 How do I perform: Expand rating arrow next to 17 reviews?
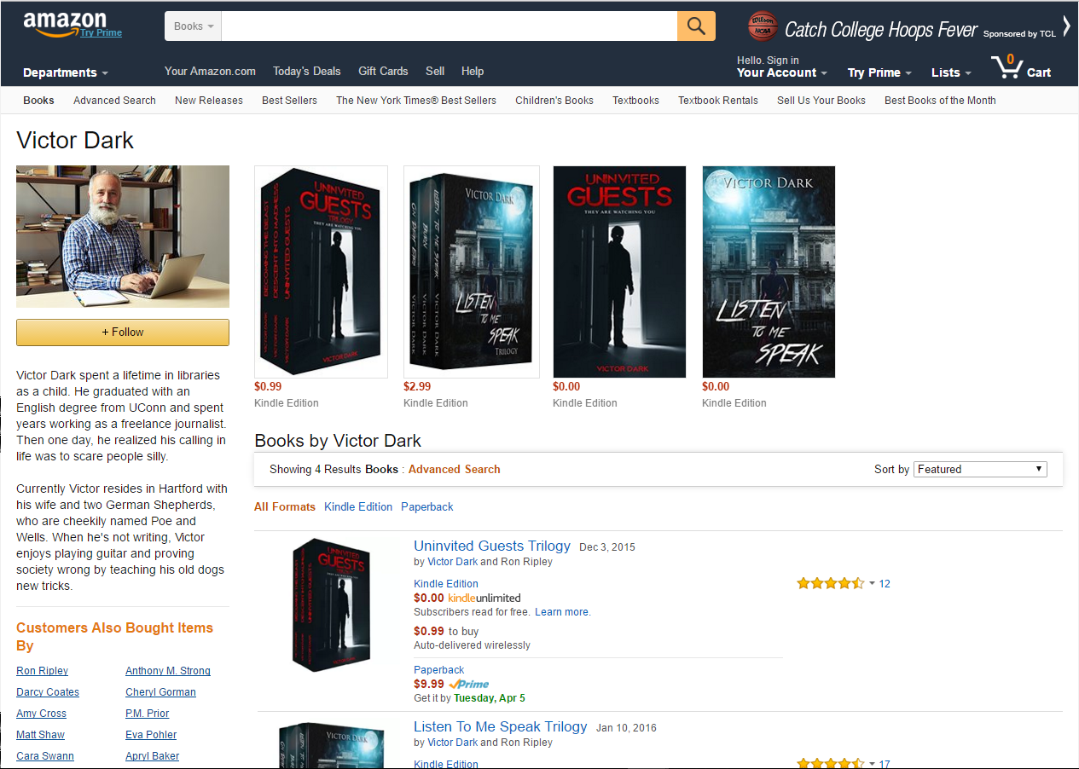872,764
